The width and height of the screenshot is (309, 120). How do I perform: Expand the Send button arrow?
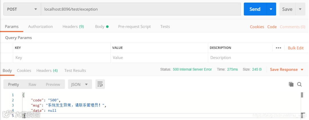coord(271,9)
